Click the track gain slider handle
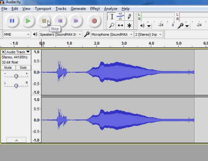208x161 pixels. click(16, 76)
